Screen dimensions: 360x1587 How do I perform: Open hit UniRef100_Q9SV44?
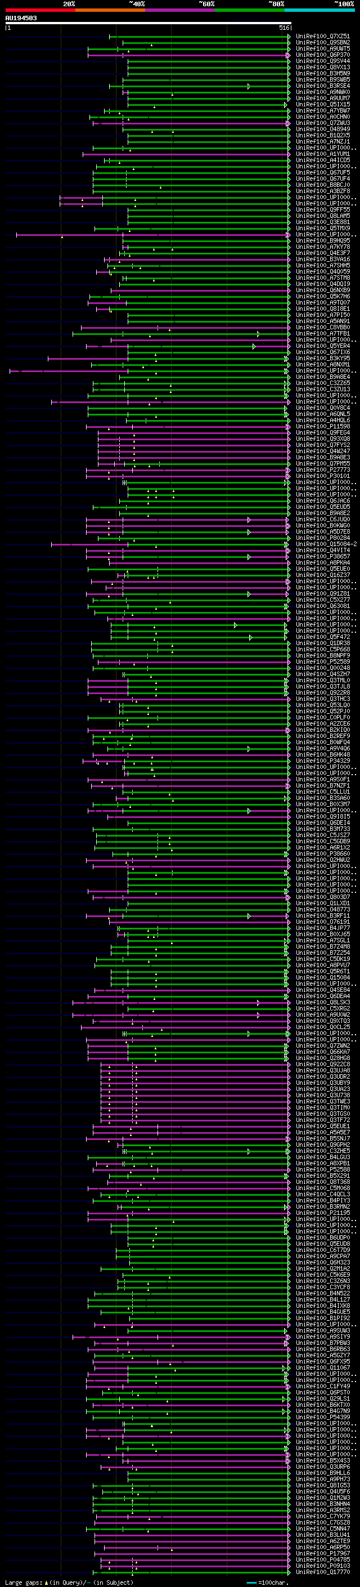[323, 61]
